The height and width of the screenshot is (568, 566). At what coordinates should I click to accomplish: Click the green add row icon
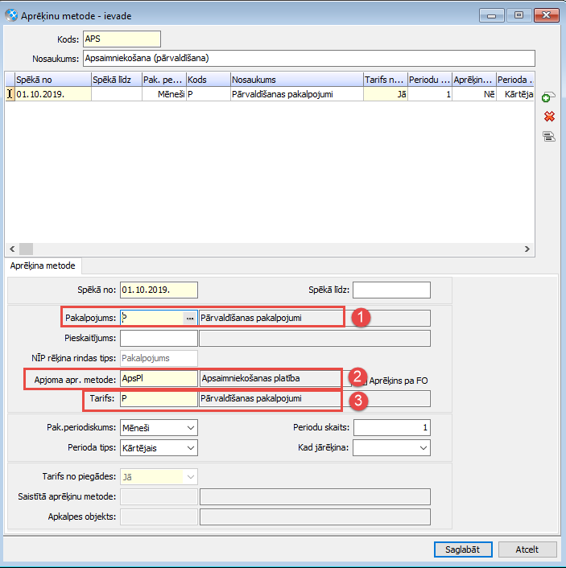(x=547, y=97)
